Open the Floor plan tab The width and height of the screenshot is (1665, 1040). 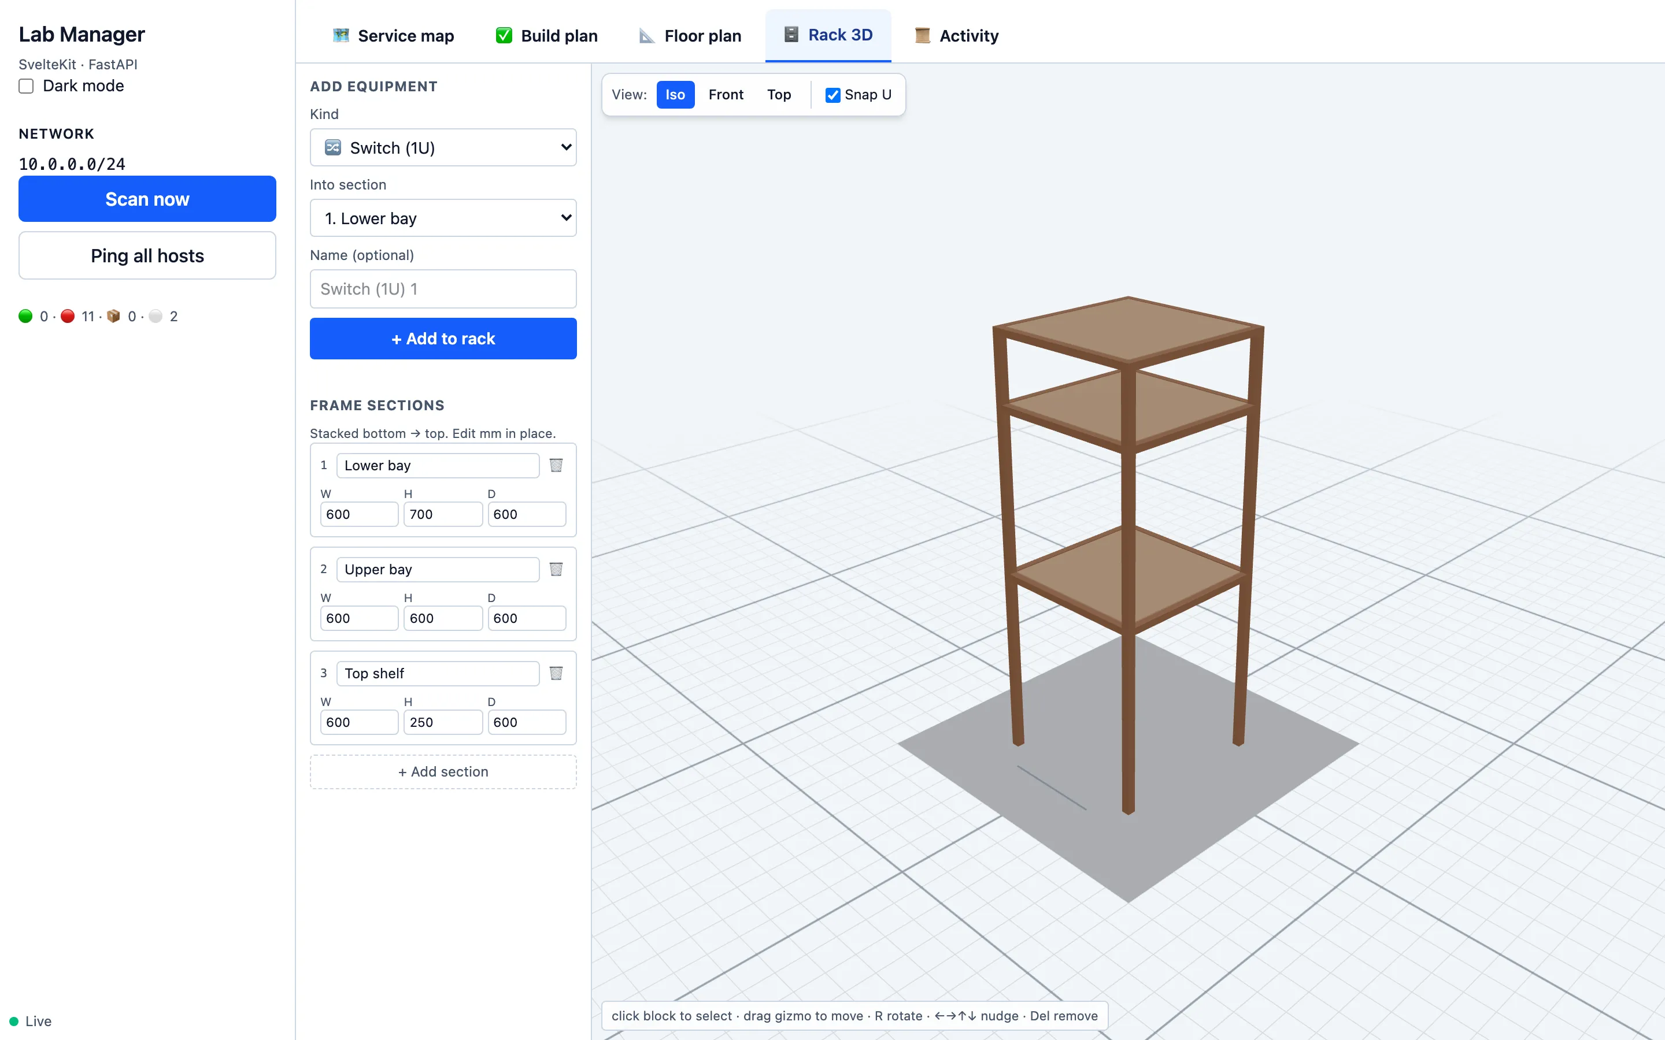pyautogui.click(x=690, y=35)
